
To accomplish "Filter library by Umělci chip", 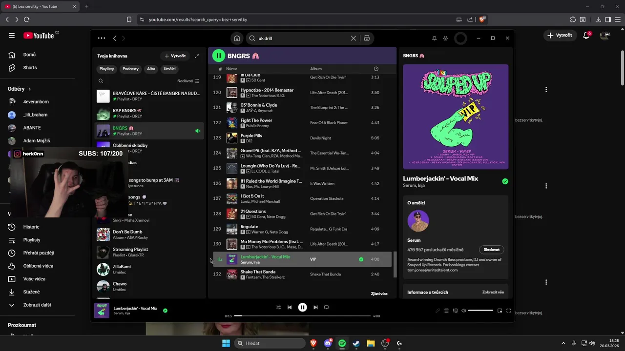I will click(169, 69).
